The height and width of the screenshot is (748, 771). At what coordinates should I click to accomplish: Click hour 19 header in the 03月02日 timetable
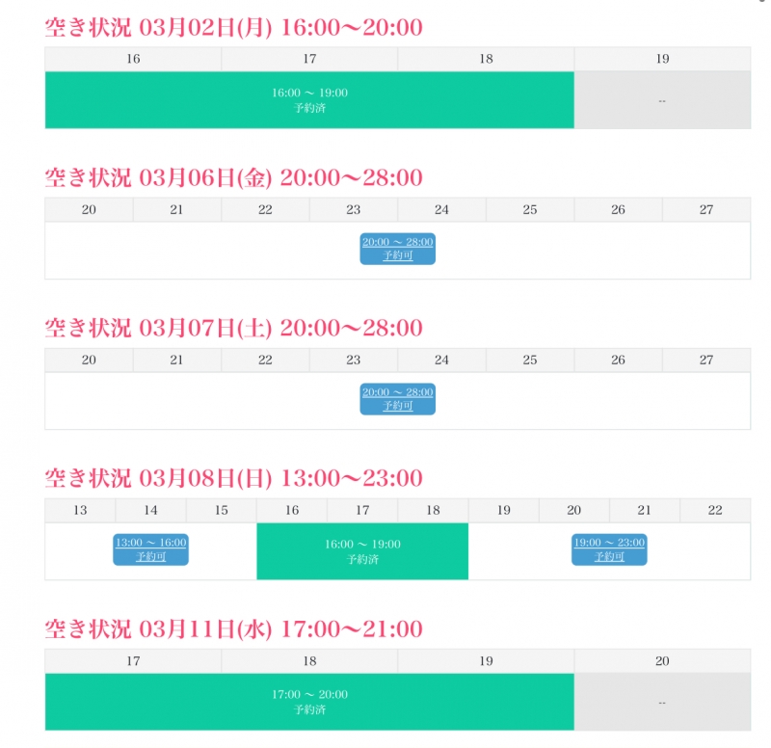[x=662, y=59]
